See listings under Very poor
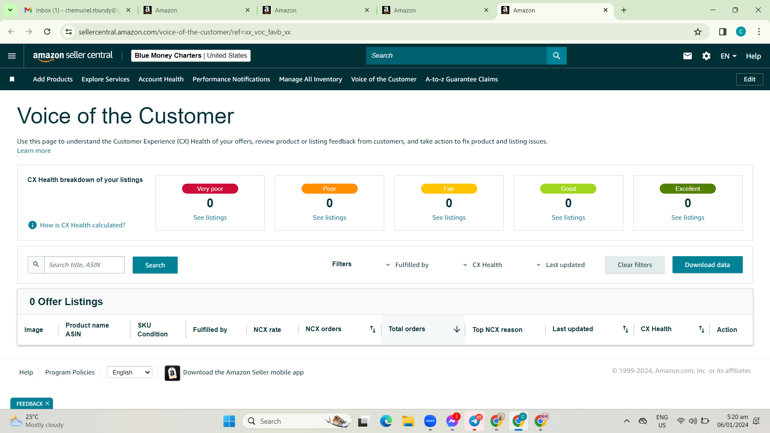770x433 pixels. pos(210,218)
